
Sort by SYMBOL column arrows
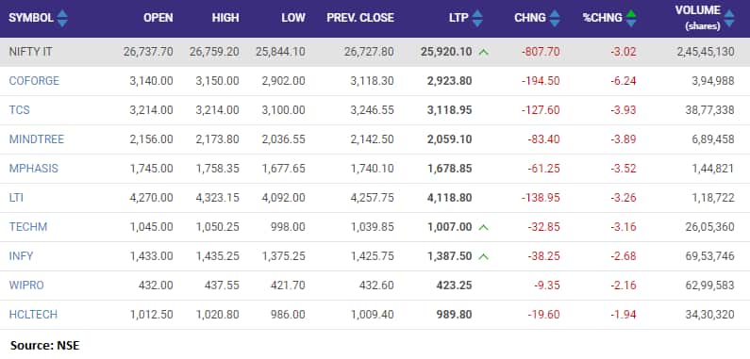(x=62, y=18)
